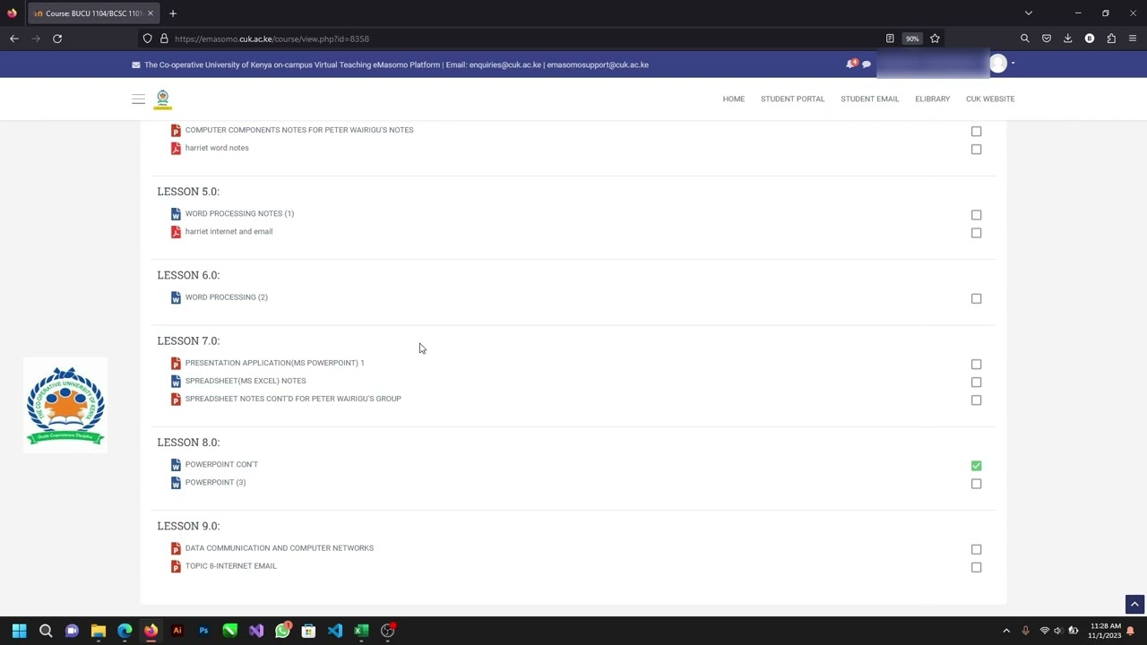Open the POWERPOINT (3) document link

216,482
